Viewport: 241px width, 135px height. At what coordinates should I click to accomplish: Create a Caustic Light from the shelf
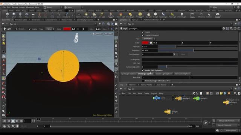[163, 15]
